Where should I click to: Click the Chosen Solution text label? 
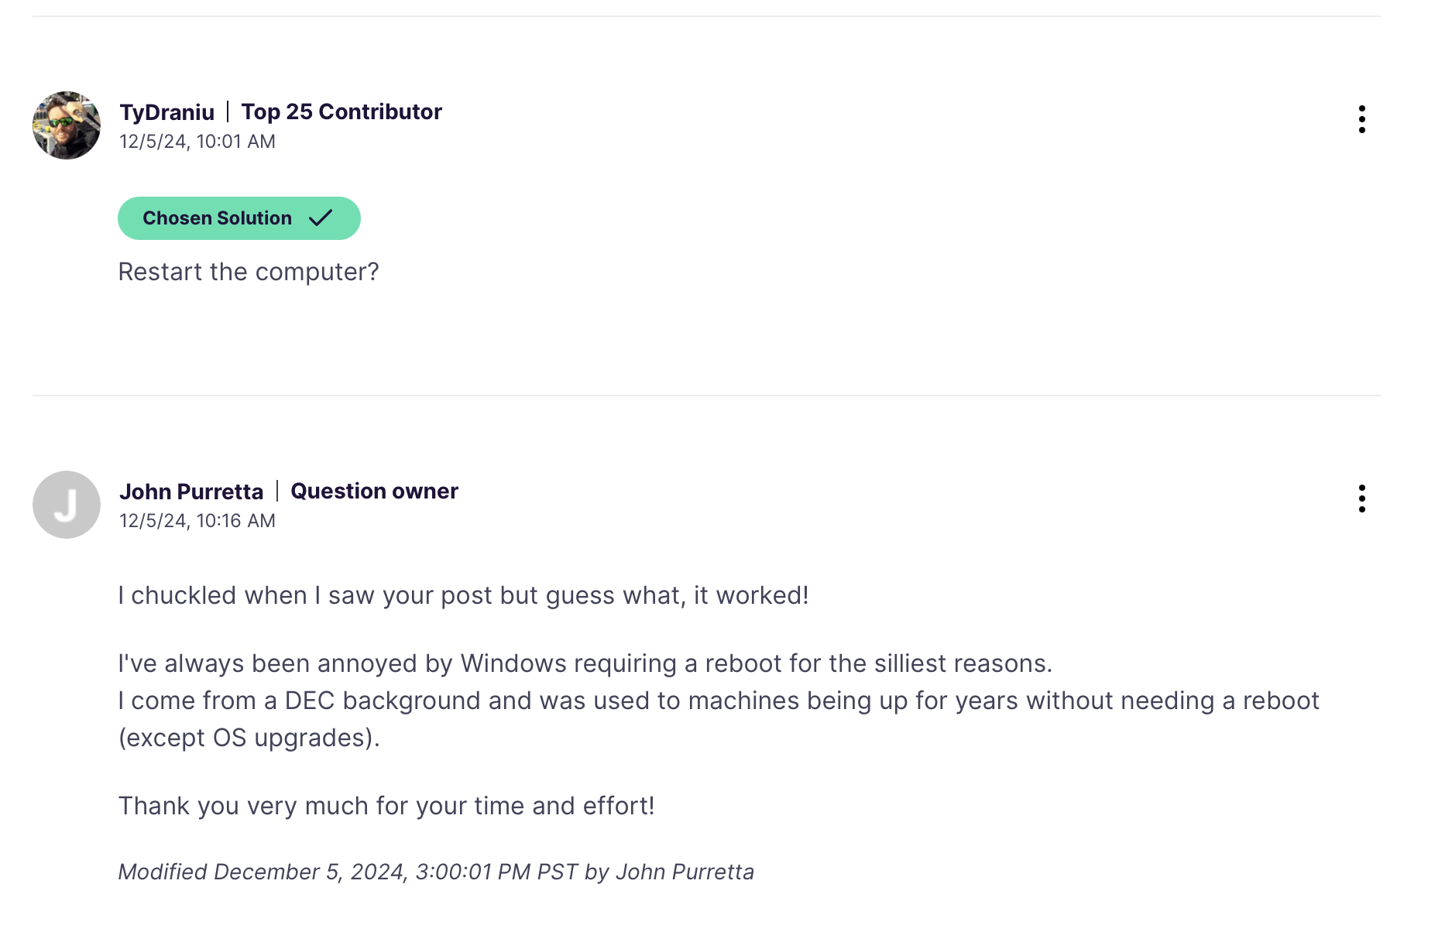click(x=218, y=218)
